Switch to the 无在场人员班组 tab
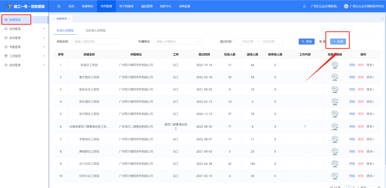This screenshot has height=188, width=386. click(x=95, y=31)
